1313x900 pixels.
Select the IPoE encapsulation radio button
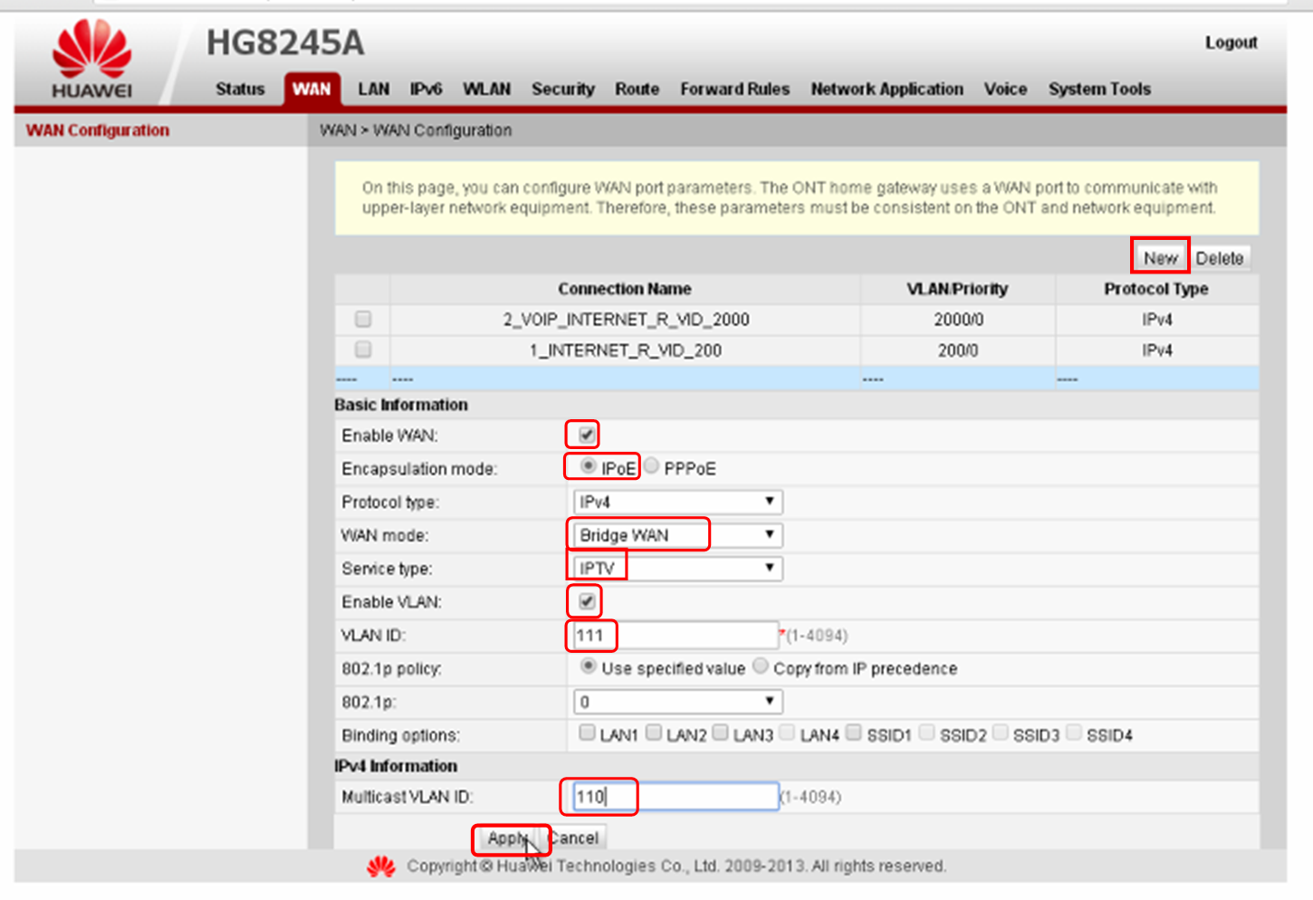589,466
